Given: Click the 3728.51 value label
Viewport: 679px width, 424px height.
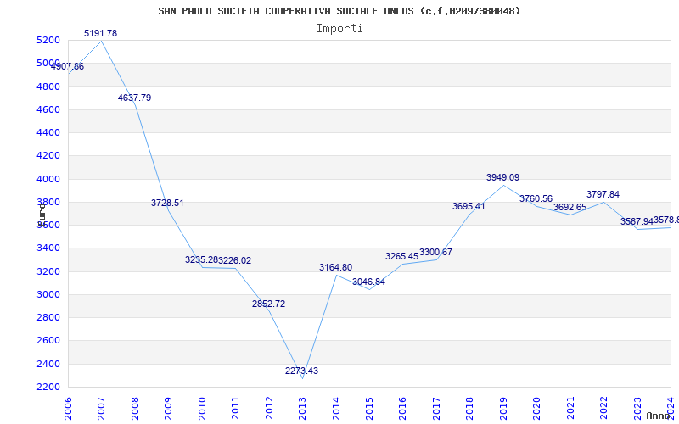Looking at the screenshot, I should 167,203.
